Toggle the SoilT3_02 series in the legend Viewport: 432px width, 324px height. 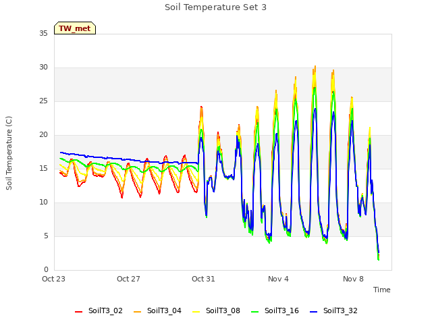pyautogui.click(x=99, y=310)
